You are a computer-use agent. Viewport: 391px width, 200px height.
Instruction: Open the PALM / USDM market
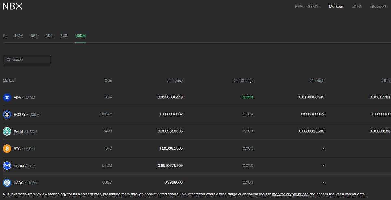coord(25,132)
